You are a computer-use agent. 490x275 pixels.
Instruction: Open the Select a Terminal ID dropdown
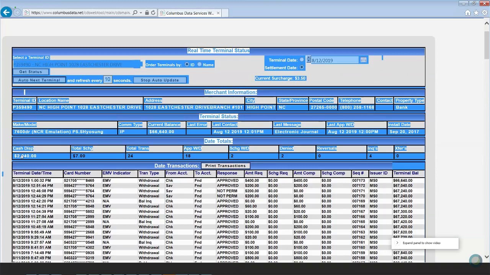pyautogui.click(x=77, y=65)
